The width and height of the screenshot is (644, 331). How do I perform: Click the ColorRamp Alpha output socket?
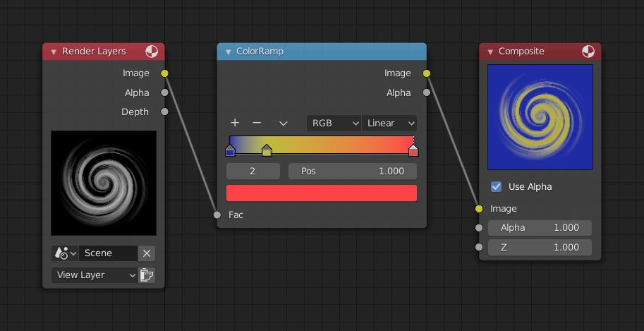(427, 92)
